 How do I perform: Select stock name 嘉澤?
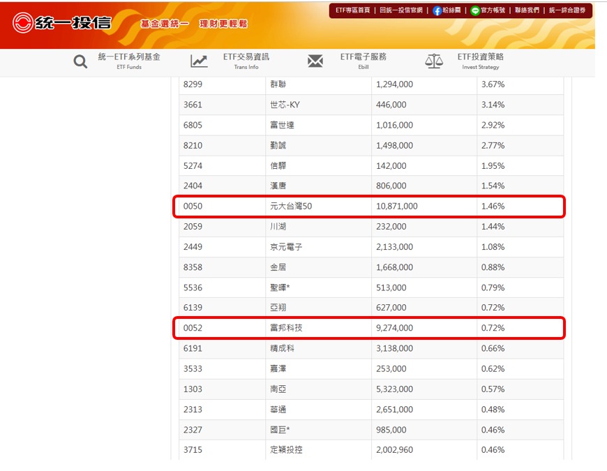278,369
